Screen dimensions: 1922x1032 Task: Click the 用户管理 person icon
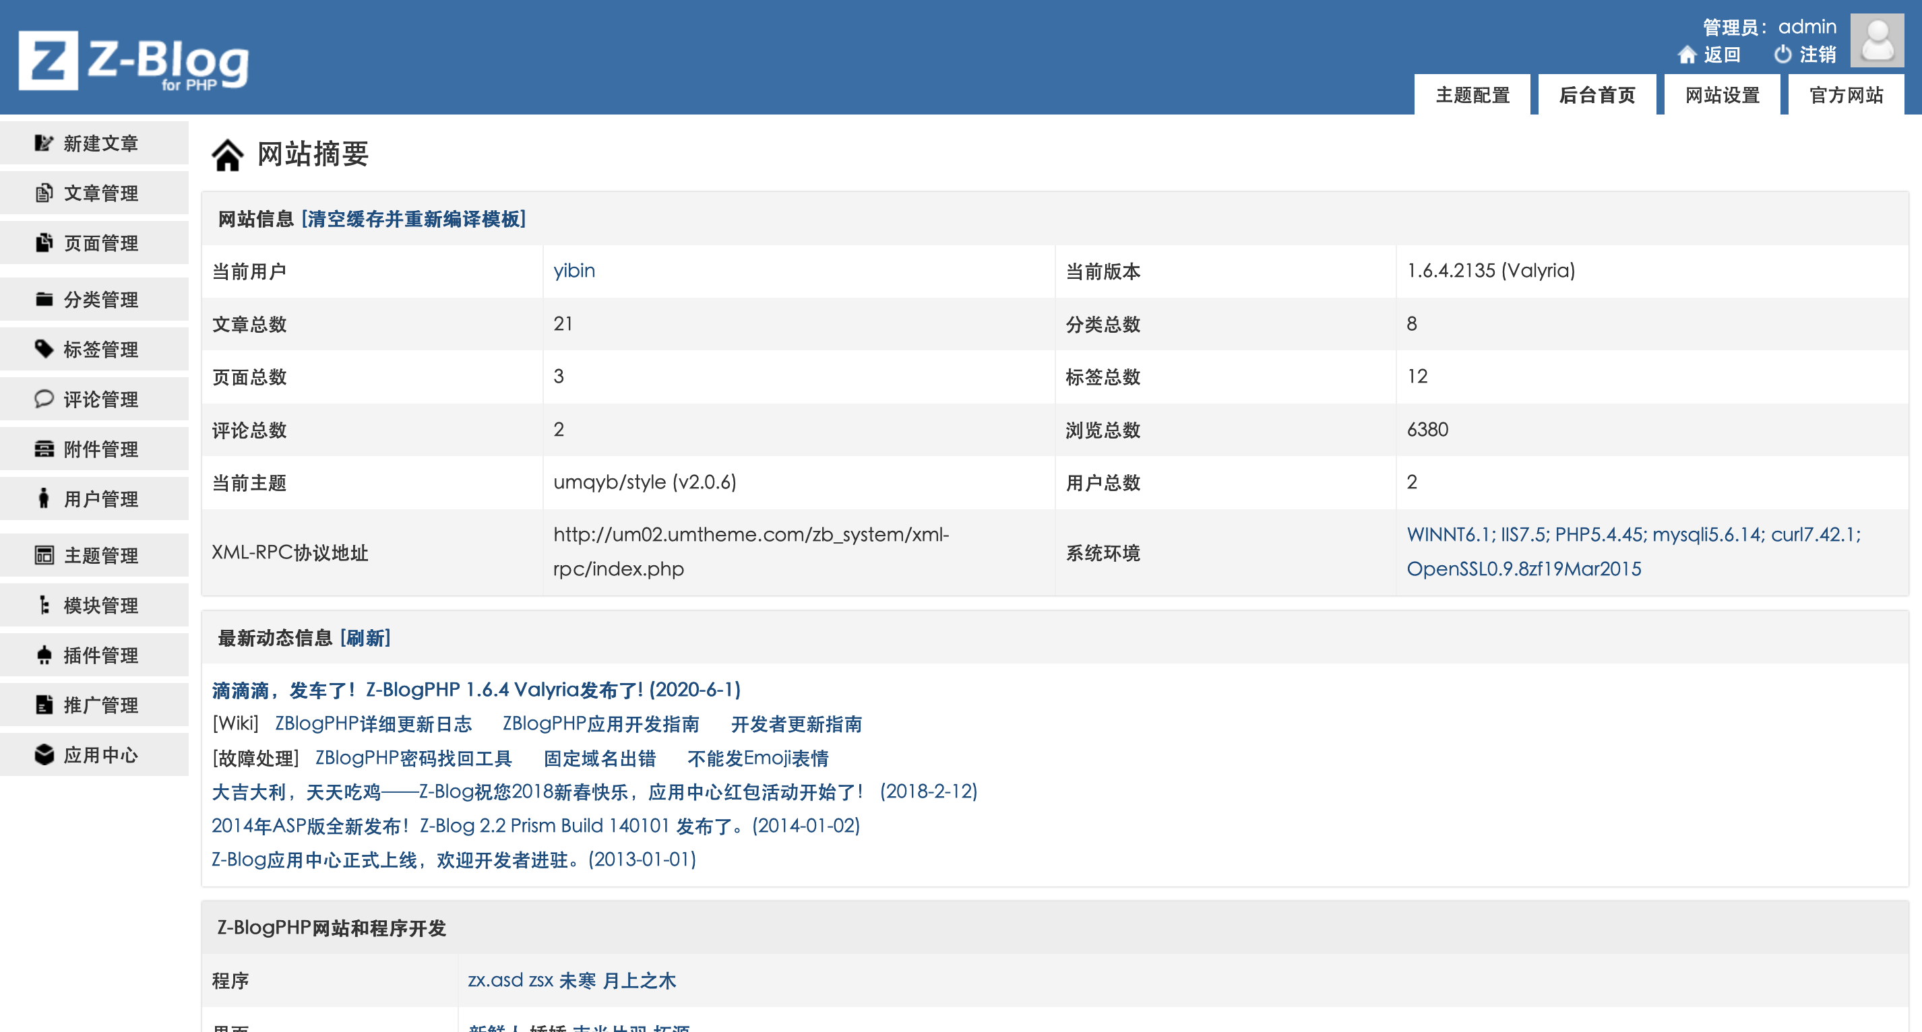click(x=44, y=498)
